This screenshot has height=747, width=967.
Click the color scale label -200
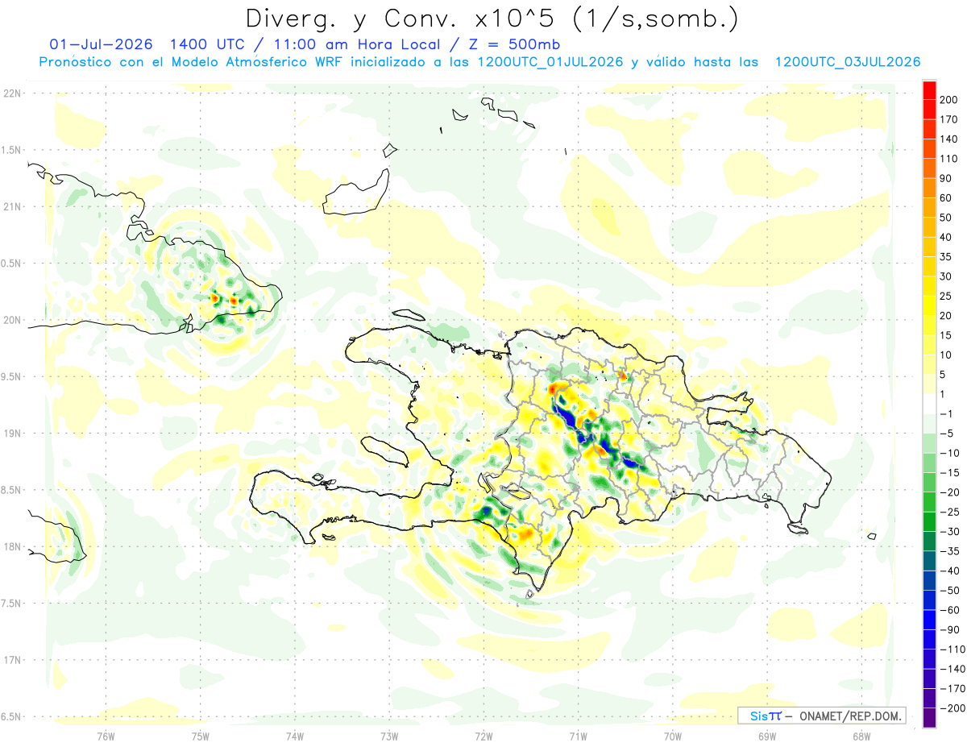[x=952, y=708]
